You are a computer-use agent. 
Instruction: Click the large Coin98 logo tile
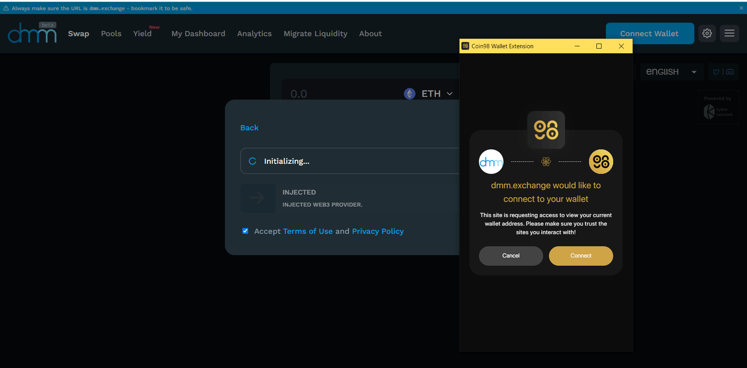click(546, 130)
